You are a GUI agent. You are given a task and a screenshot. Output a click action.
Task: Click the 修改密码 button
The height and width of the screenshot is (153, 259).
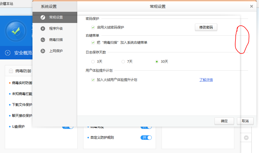click(x=206, y=27)
